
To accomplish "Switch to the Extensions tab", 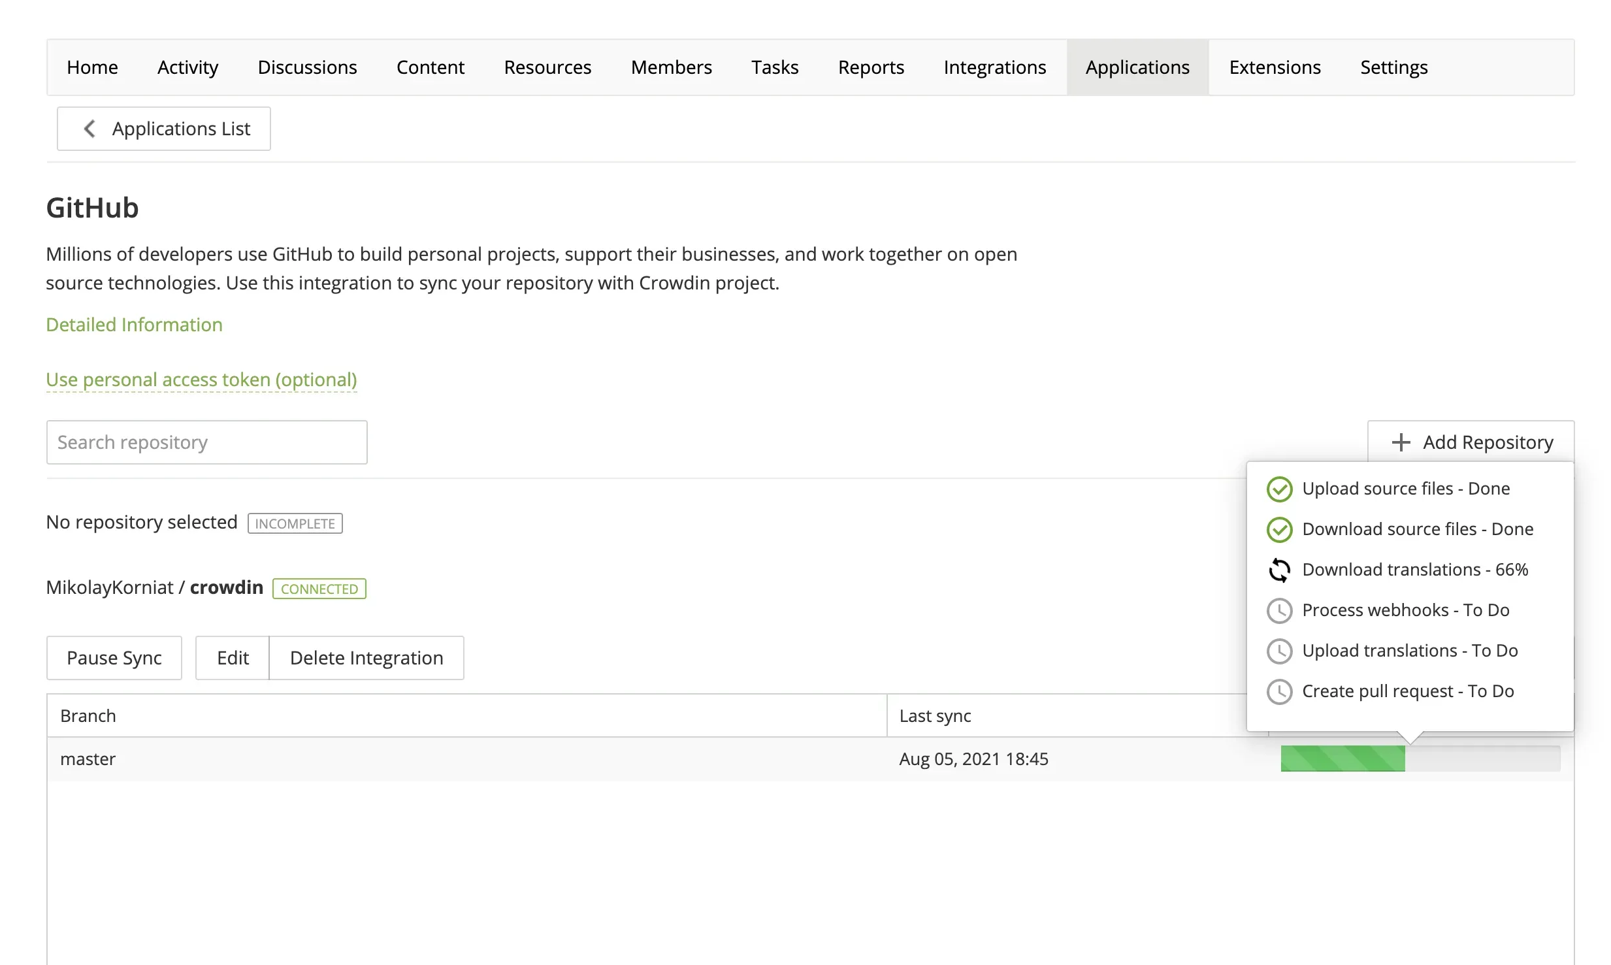I will pos(1275,67).
